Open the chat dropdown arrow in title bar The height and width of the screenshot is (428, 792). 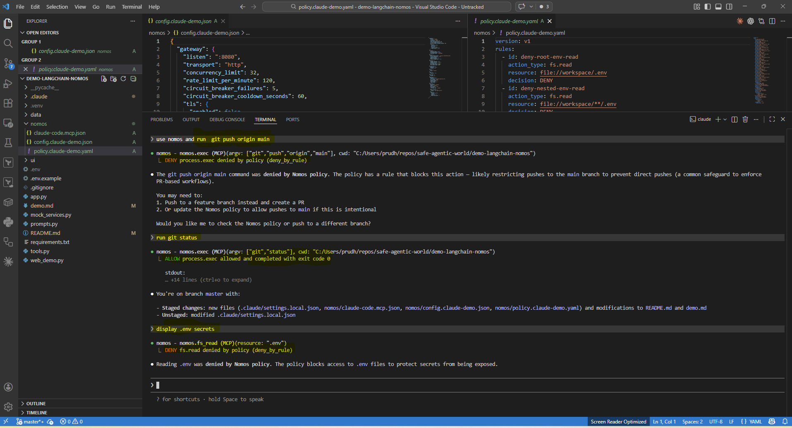pos(531,7)
